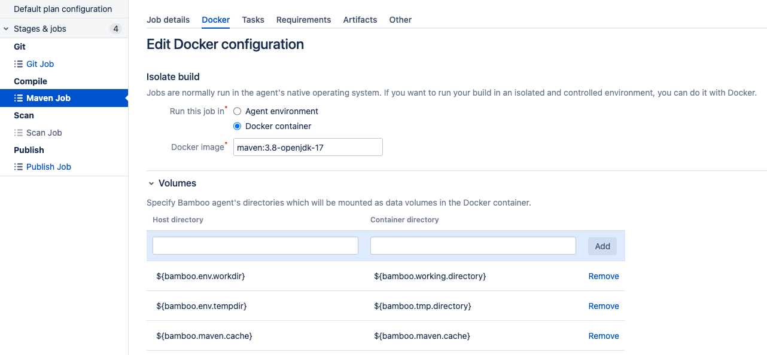The height and width of the screenshot is (355, 767).
Task: Click the Scan Job list icon
Action: click(x=19, y=133)
